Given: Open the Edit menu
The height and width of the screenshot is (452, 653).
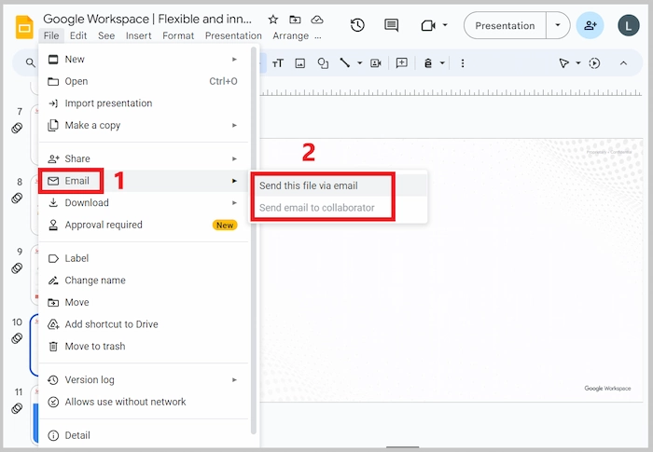Looking at the screenshot, I should coord(78,35).
